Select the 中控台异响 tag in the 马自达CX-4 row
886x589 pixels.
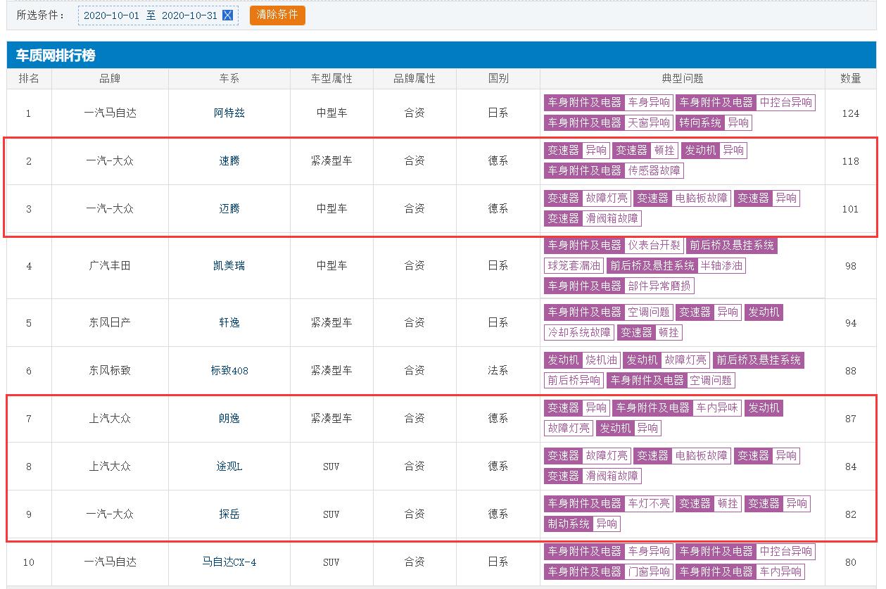[745, 551]
